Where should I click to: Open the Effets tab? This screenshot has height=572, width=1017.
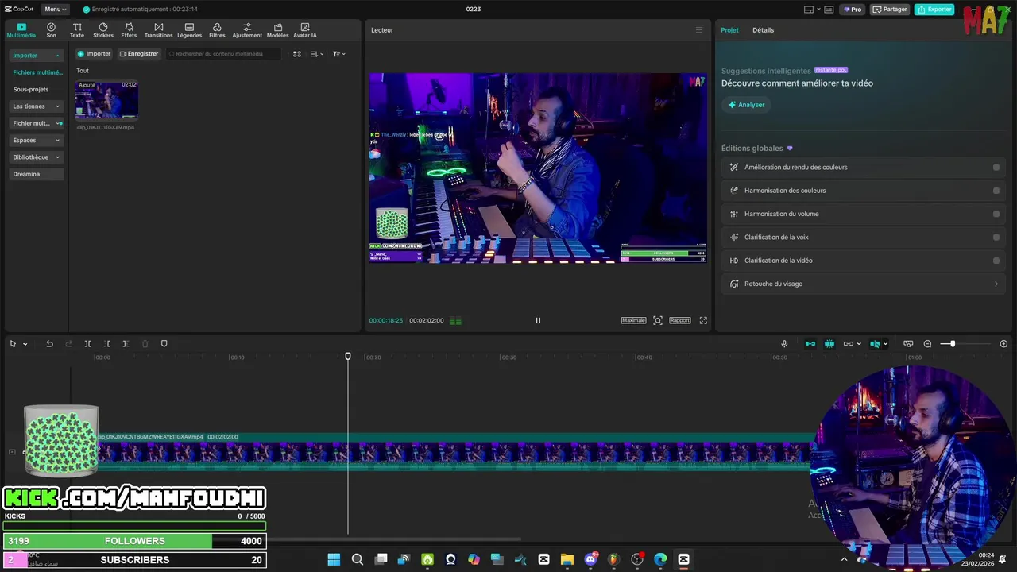coord(129,30)
